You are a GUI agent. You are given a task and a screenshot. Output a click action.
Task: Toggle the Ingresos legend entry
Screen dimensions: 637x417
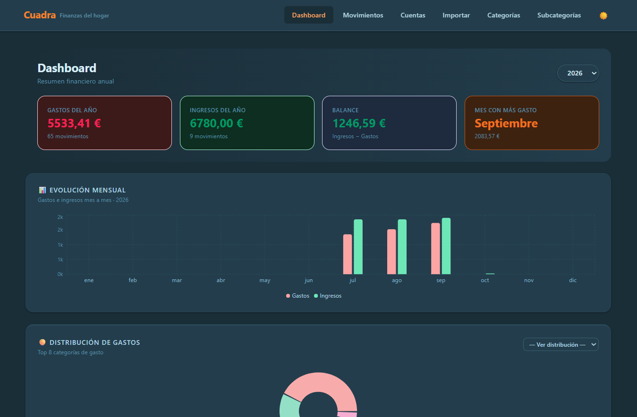coord(327,296)
